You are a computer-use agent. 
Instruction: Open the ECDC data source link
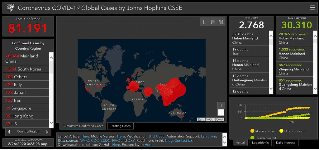point(105,141)
